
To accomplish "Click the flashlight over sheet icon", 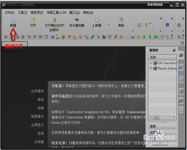I will click(x=151, y=25).
